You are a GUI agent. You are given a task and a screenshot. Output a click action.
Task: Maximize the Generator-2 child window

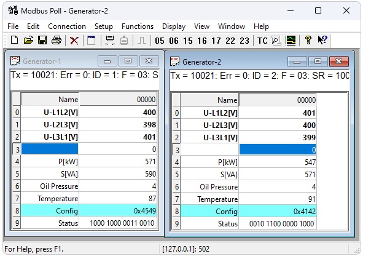click(x=318, y=62)
